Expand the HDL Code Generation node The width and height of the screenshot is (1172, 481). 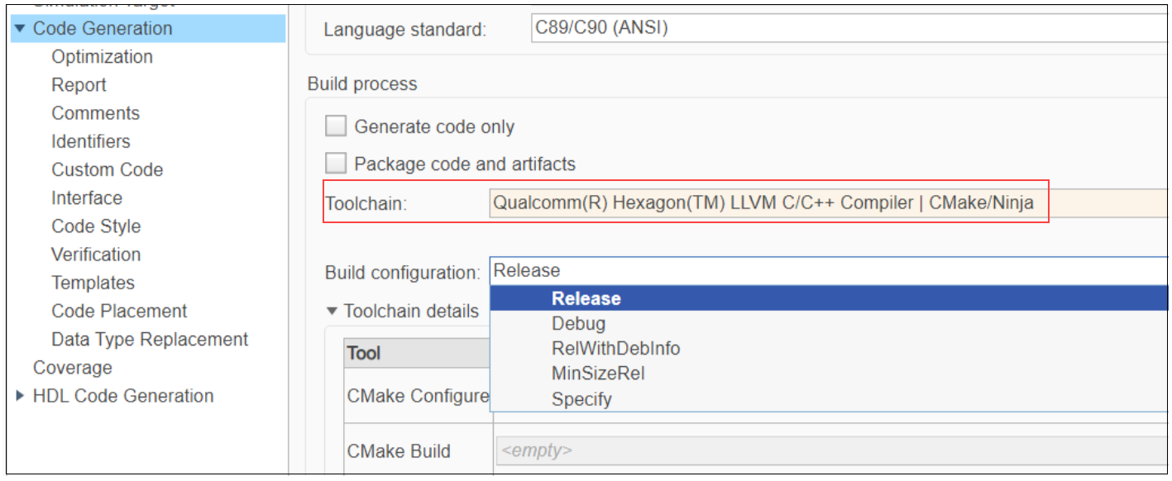(x=20, y=397)
